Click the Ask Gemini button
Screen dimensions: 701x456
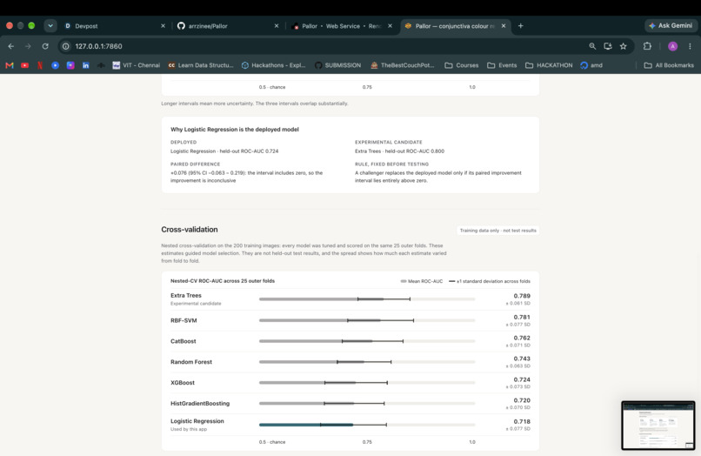(x=671, y=26)
